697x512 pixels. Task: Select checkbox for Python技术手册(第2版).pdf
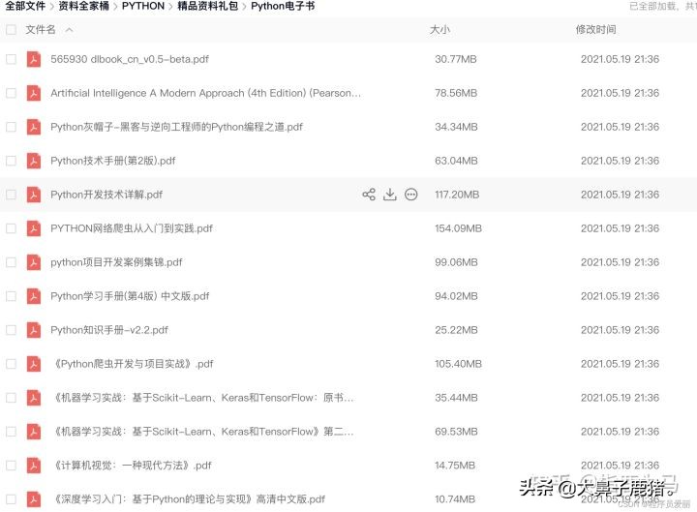click(x=11, y=161)
